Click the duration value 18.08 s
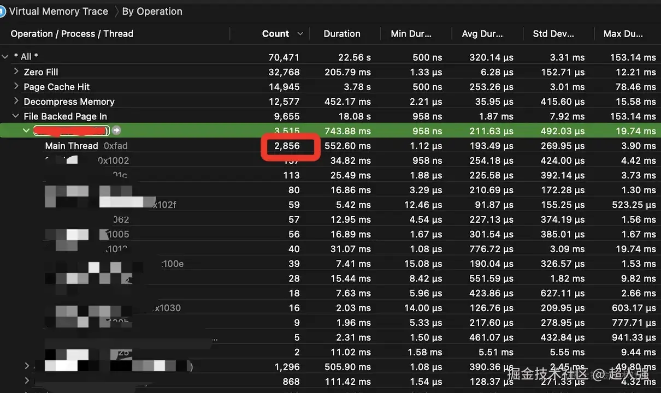The height and width of the screenshot is (393, 661). pos(355,116)
